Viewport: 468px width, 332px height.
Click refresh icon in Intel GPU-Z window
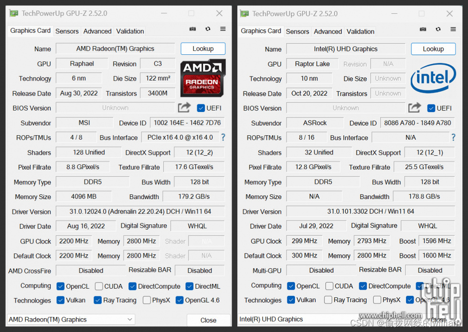pos(438,29)
